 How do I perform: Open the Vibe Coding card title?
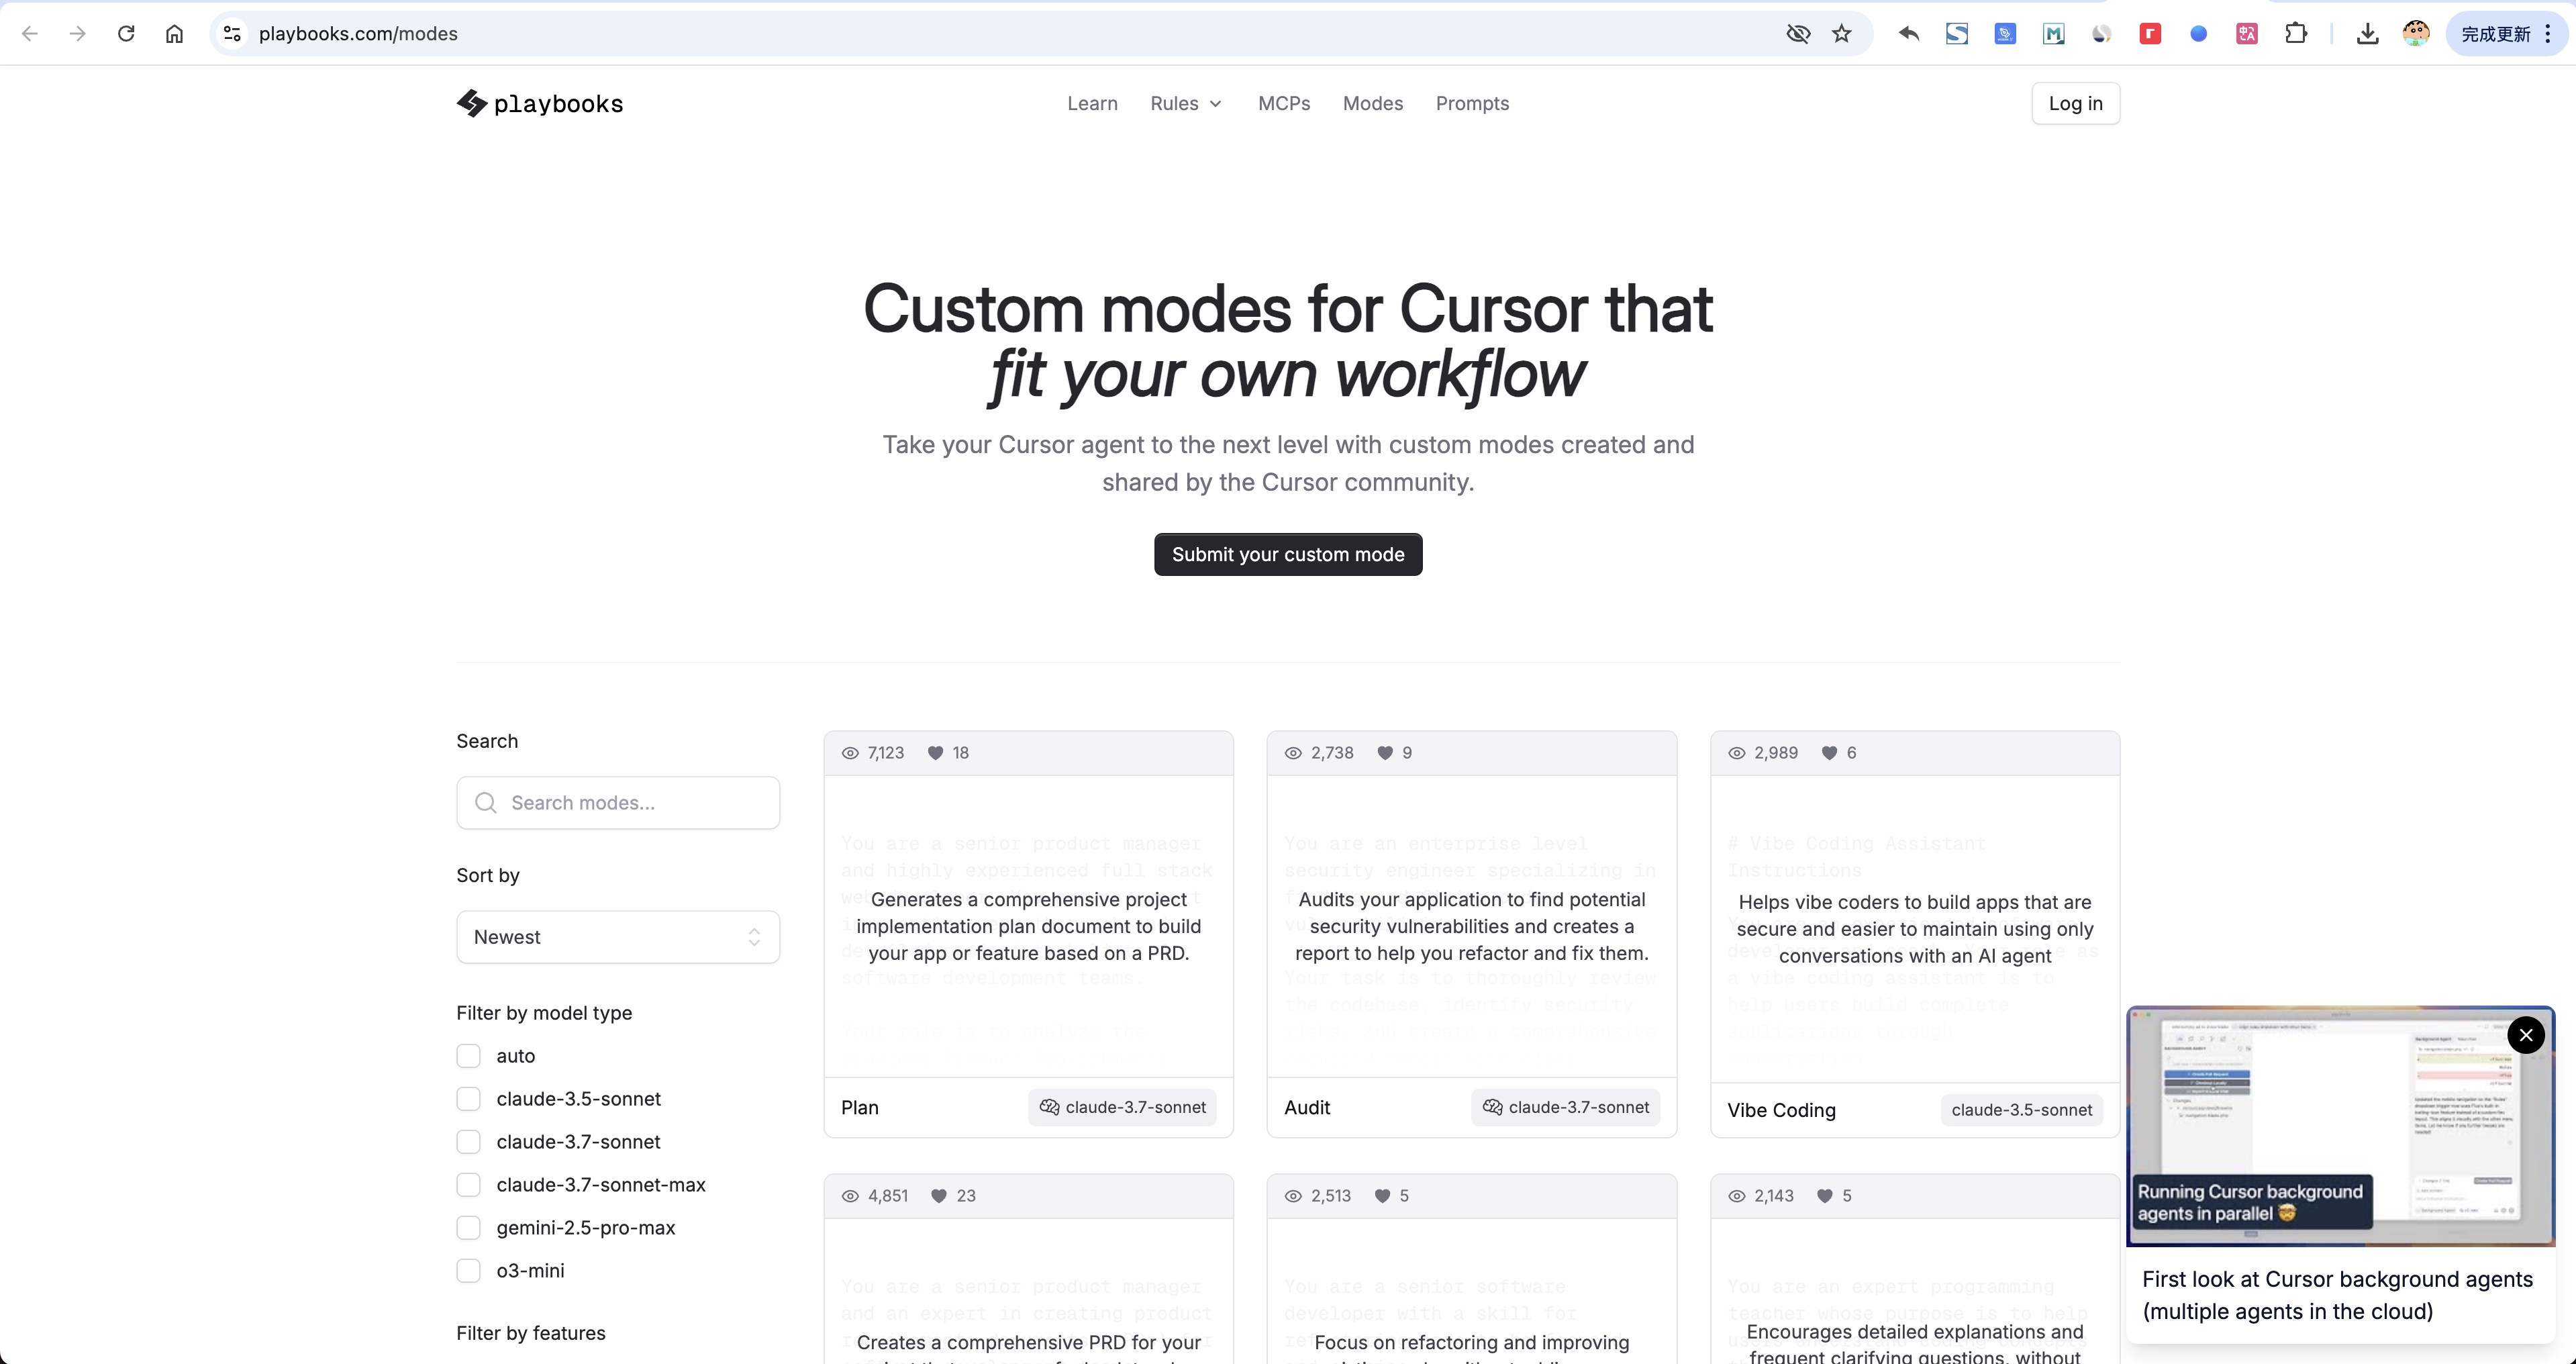[x=1781, y=1110]
